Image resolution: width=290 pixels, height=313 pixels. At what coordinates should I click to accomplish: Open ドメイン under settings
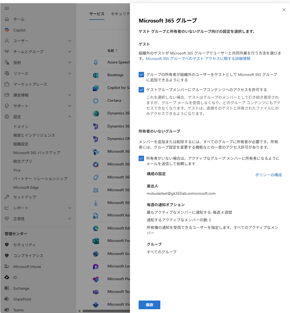[x=21, y=127]
